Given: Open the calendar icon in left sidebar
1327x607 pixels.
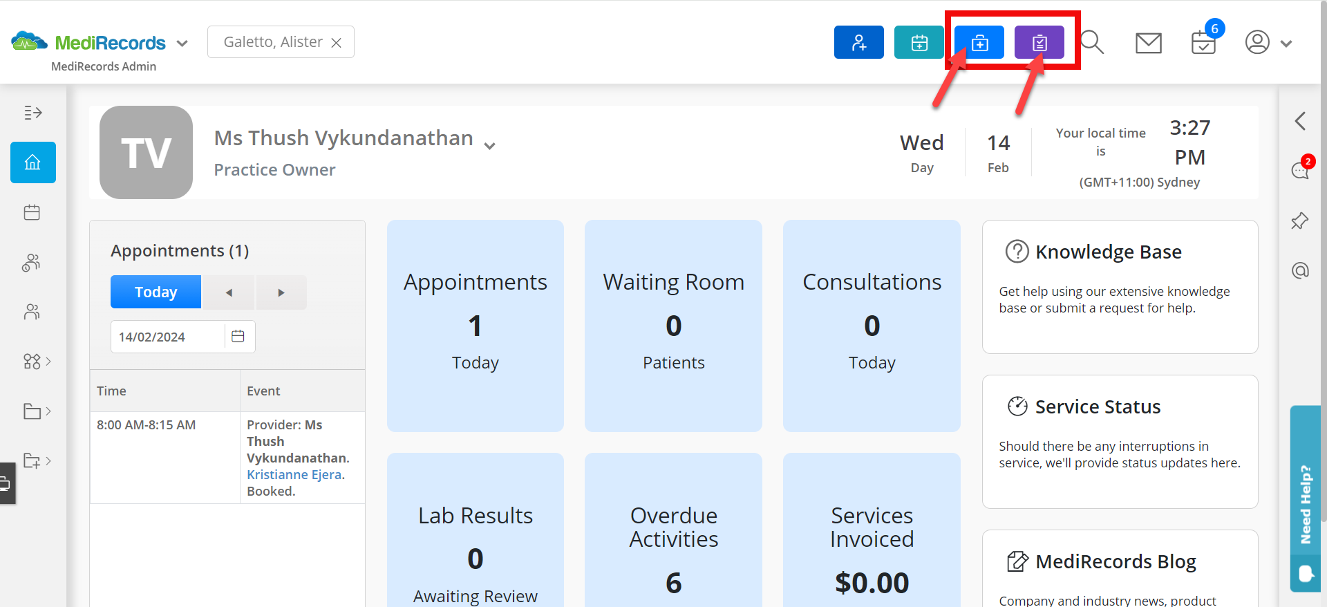Looking at the screenshot, I should (32, 212).
